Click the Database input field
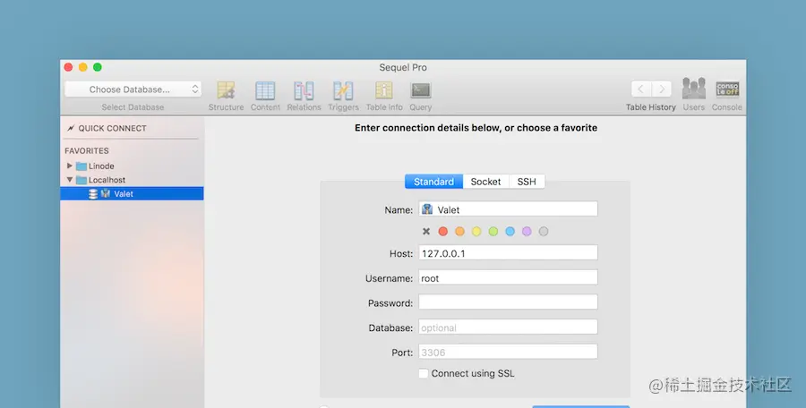 pos(508,327)
